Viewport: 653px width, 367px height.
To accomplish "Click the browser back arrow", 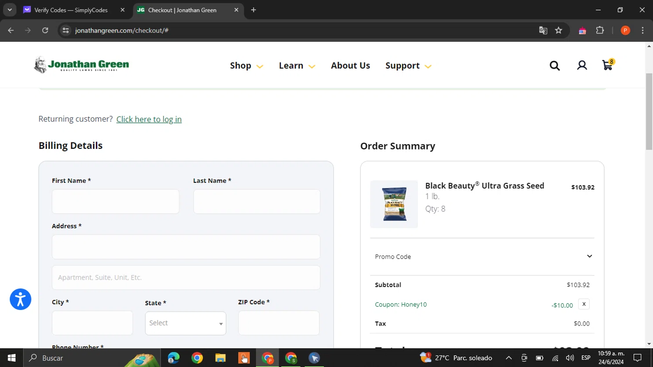I will coord(11,30).
